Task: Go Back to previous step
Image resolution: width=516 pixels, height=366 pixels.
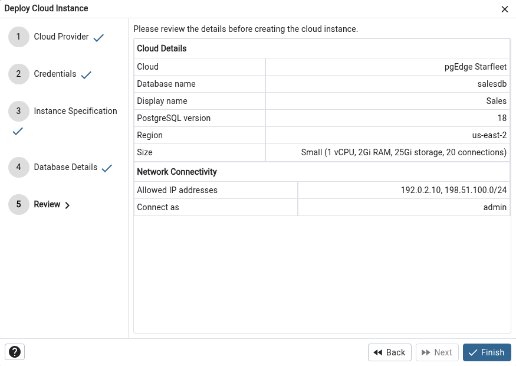Action: [x=390, y=352]
